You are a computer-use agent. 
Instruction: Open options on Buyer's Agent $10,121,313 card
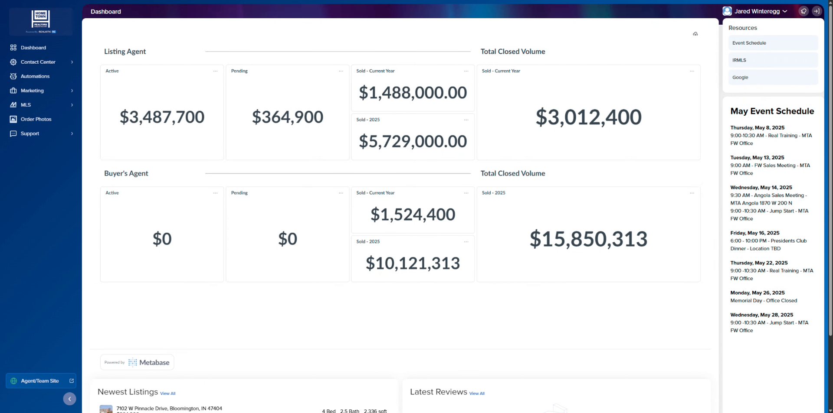point(466,242)
